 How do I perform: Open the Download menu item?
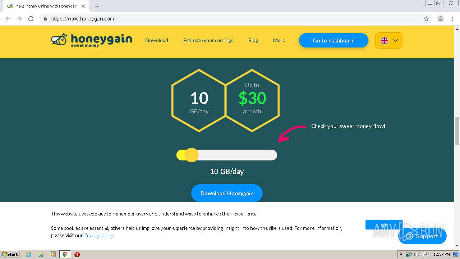pos(157,40)
